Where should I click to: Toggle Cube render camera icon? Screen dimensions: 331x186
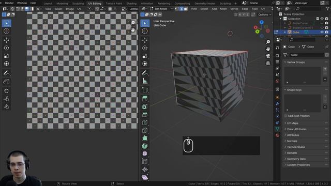click(326, 32)
